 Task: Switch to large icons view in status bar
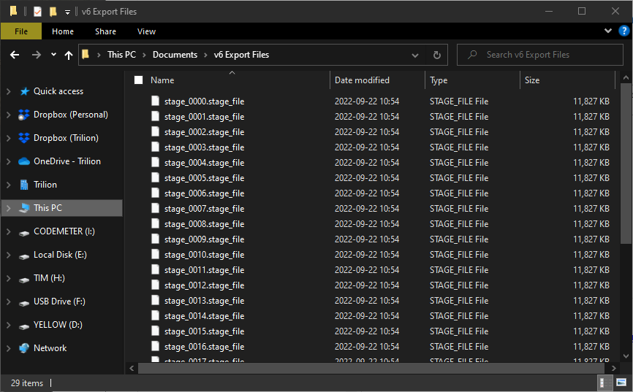[x=621, y=383]
